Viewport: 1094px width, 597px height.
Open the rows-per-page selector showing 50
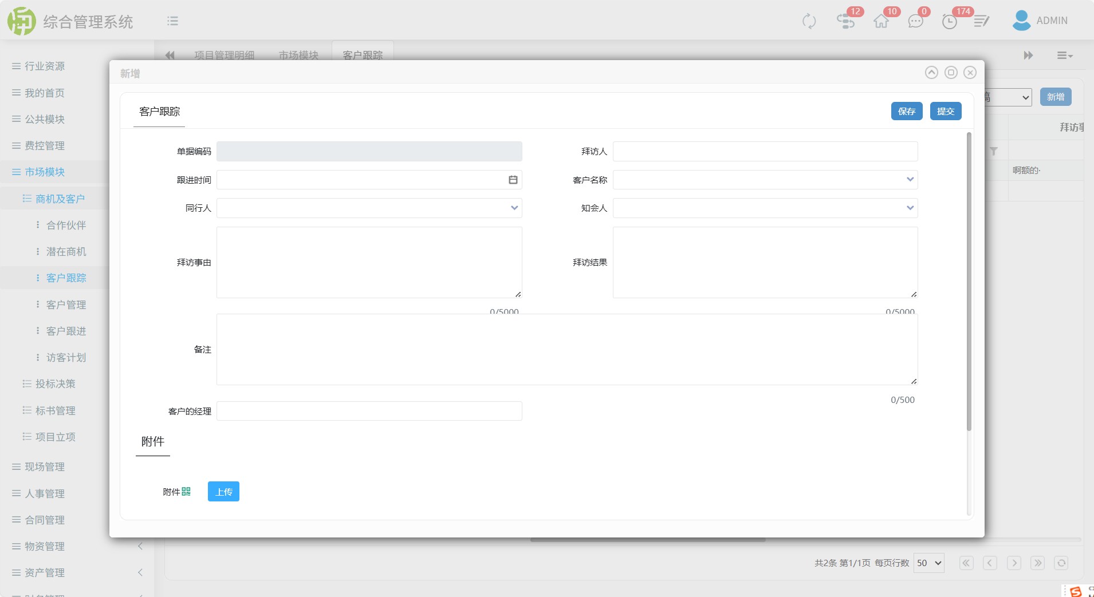pyautogui.click(x=928, y=563)
